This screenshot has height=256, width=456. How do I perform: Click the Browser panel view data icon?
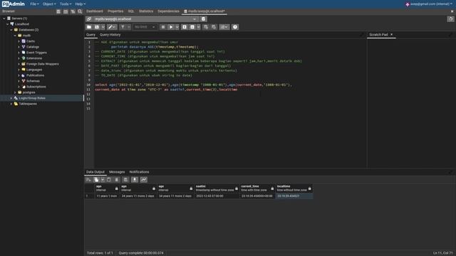66,11
